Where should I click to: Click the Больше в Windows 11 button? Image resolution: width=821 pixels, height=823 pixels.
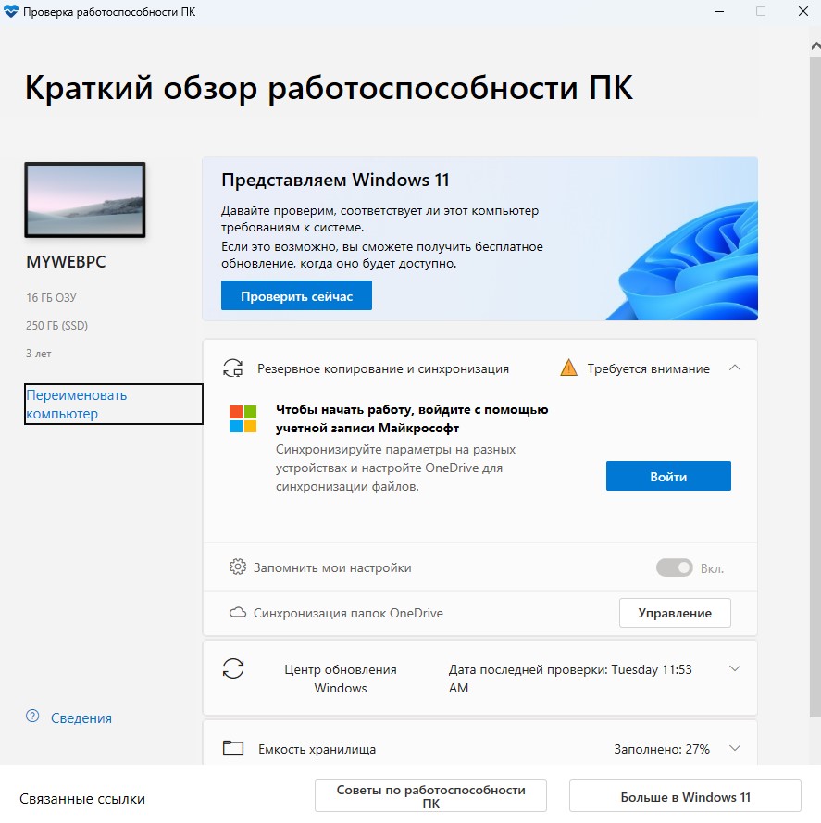685,796
